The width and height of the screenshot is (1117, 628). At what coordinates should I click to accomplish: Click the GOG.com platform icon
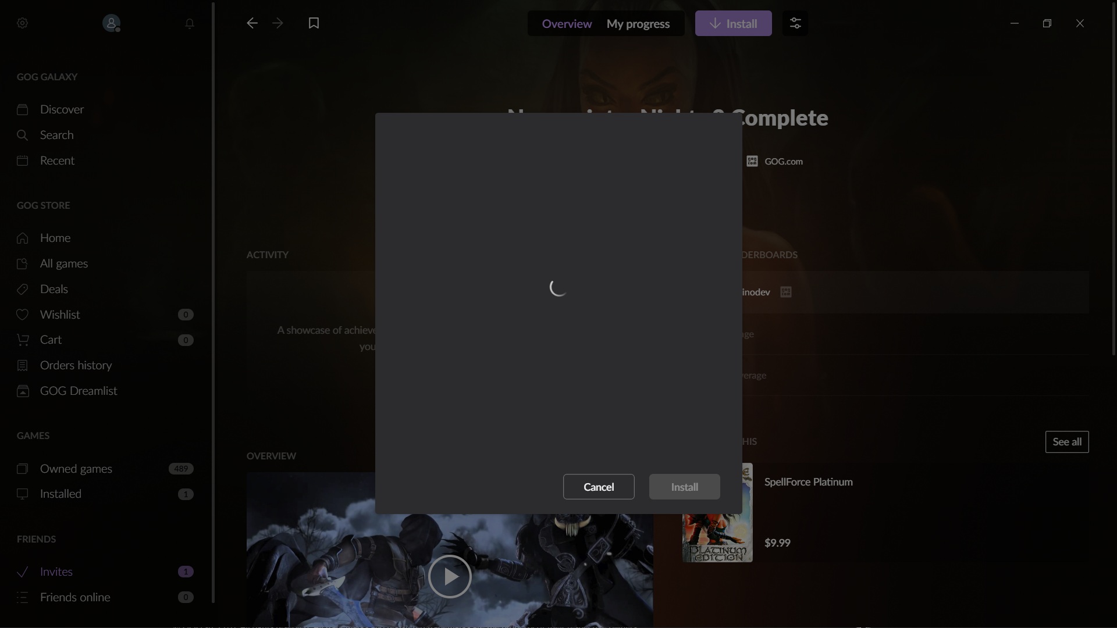[752, 161]
